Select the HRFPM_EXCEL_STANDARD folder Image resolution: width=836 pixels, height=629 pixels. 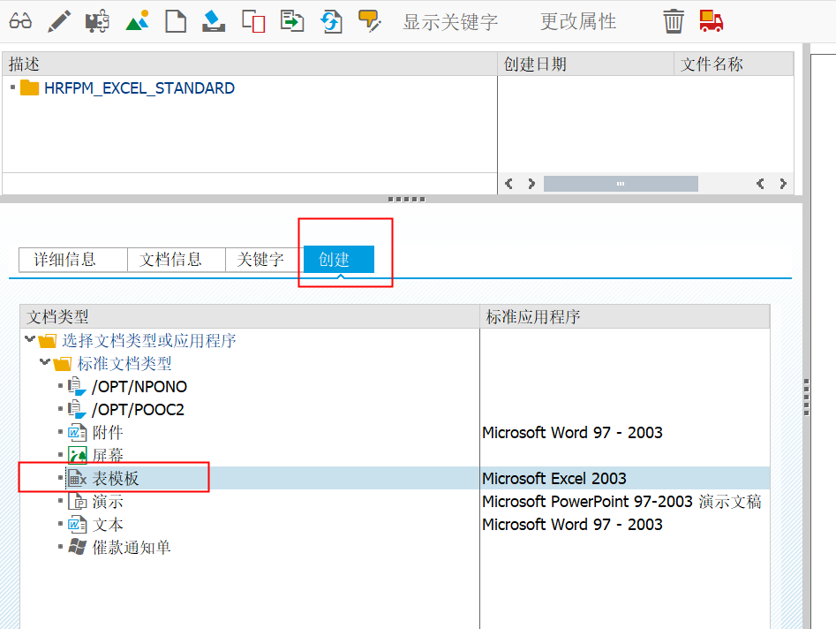click(139, 88)
